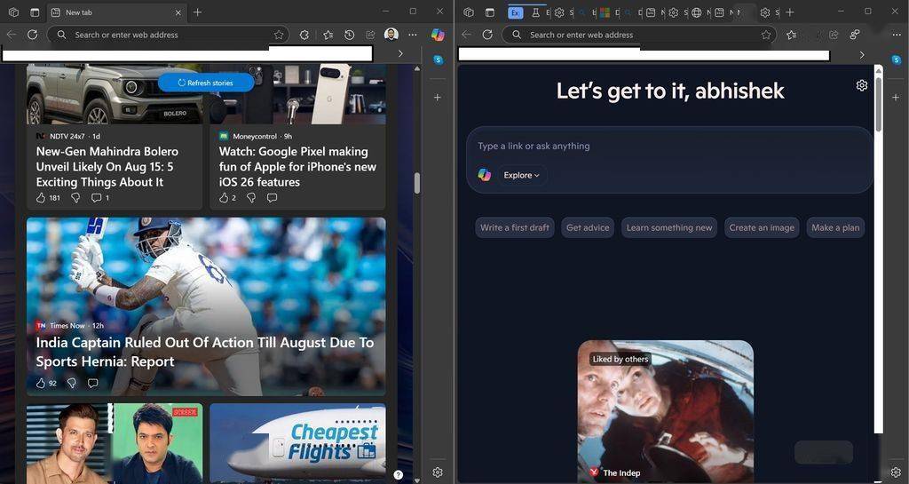Switch to the flask icon tab
Image resolution: width=909 pixels, height=484 pixels.
click(x=535, y=12)
